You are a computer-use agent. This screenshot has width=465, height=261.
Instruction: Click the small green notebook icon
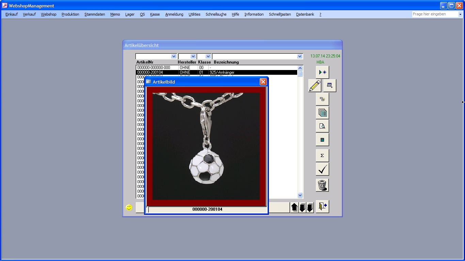pyautogui.click(x=322, y=140)
